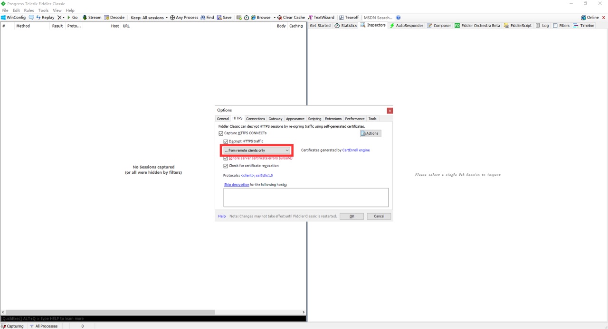Switch to the Get Started tab
Screen dimensions: 608x329
coord(320,26)
